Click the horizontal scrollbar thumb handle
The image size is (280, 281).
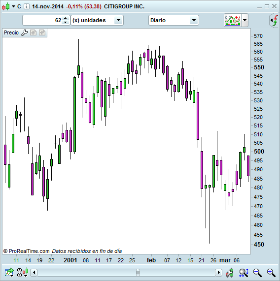[138, 273]
